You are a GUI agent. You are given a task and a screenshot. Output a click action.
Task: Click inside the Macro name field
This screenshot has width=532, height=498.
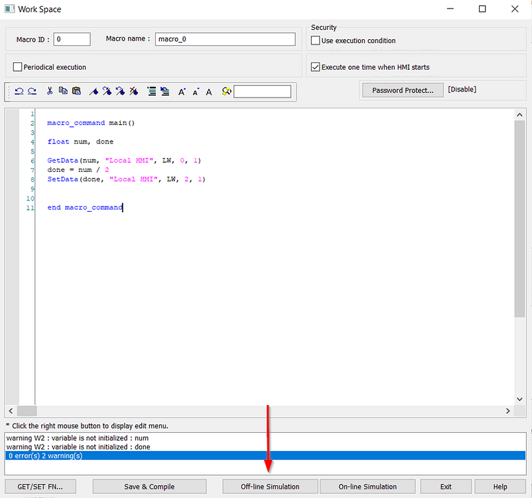click(226, 39)
